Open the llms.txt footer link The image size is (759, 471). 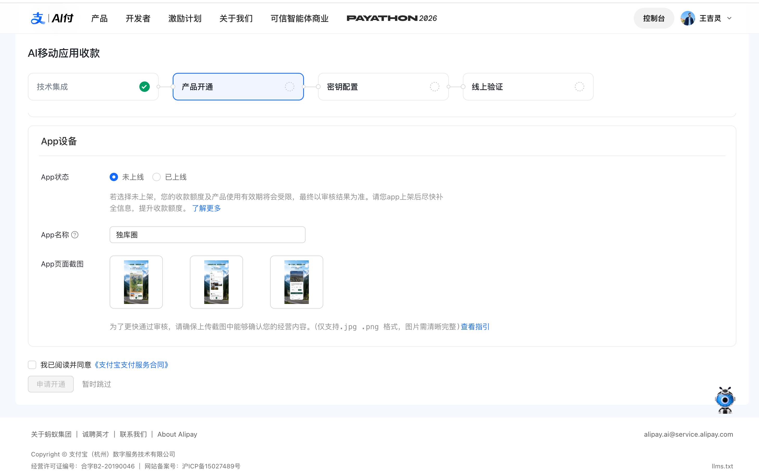point(722,466)
